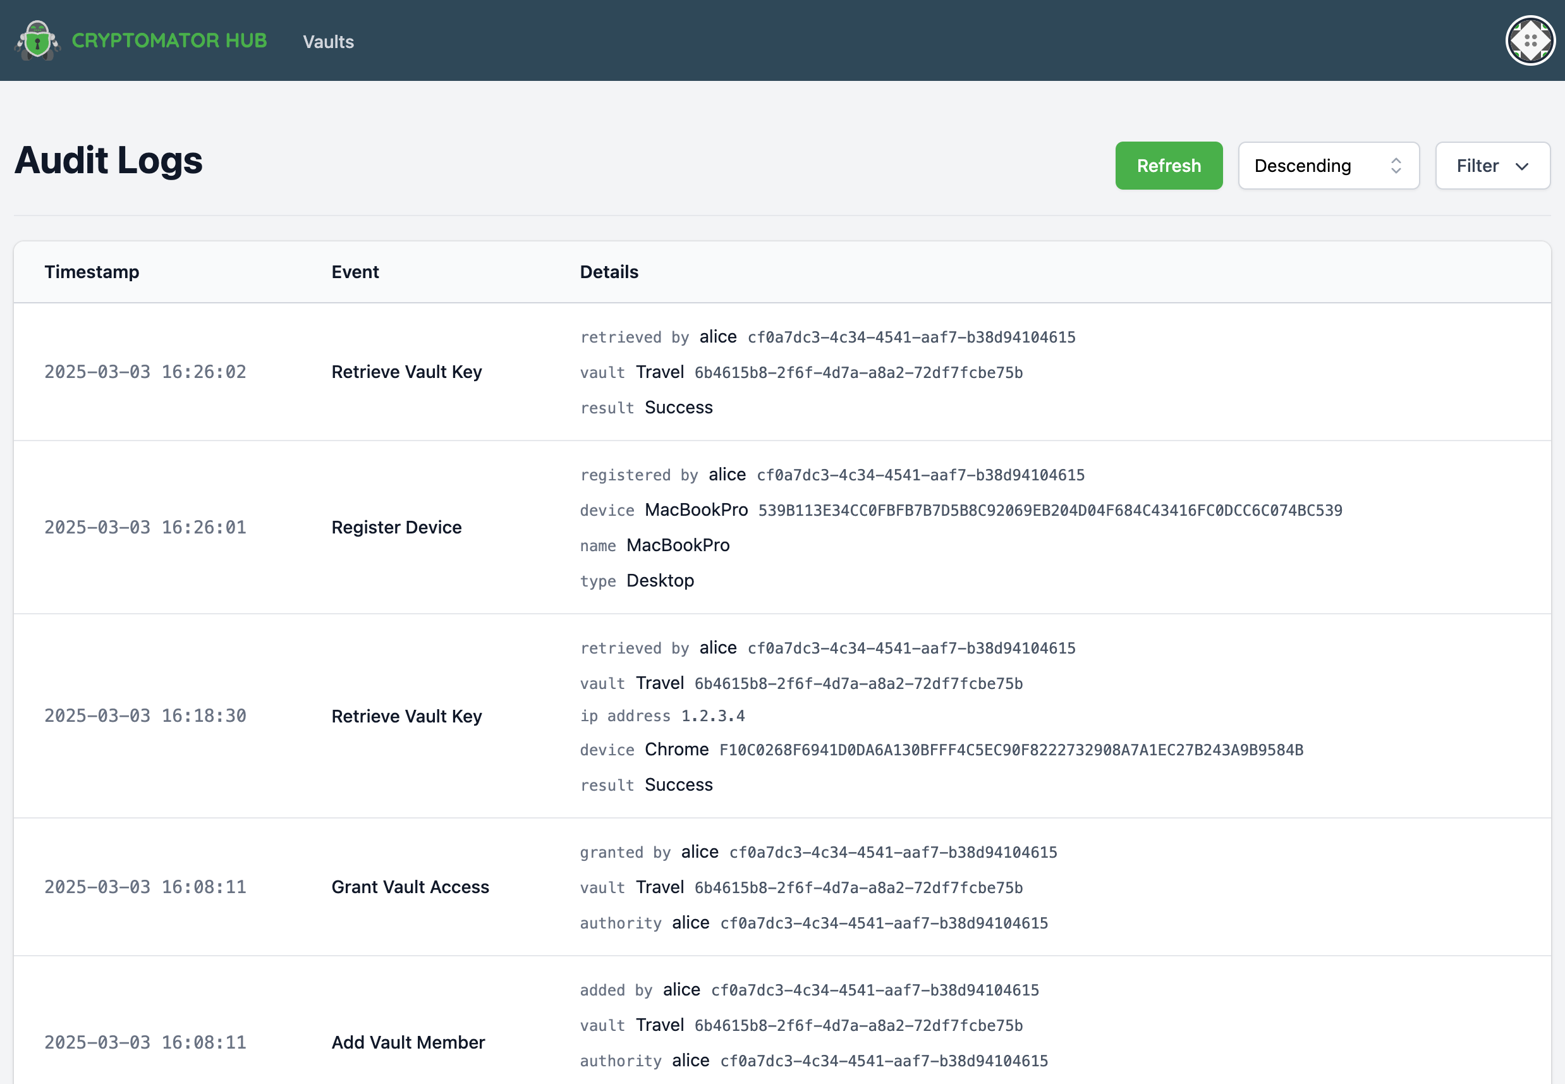This screenshot has width=1565, height=1084.
Task: Click result Success in 16:18:30 row
Action: coord(679,784)
